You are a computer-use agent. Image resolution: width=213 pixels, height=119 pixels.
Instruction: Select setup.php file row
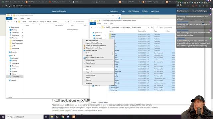142,90
